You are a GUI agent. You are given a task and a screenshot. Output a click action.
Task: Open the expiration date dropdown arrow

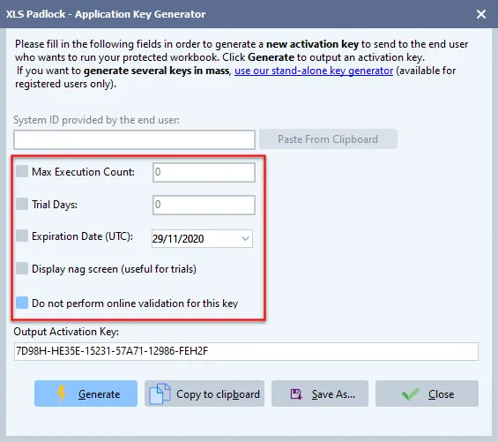pos(245,238)
